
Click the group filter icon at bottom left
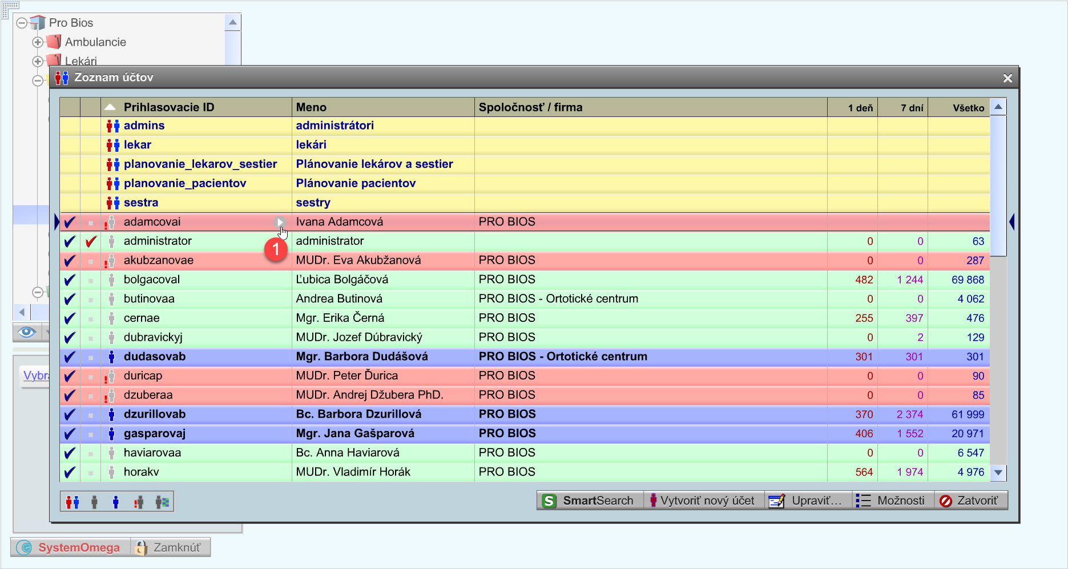point(73,502)
